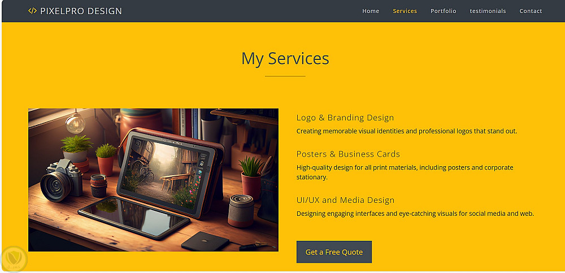Click the engaging interfaces description text

tap(415, 214)
